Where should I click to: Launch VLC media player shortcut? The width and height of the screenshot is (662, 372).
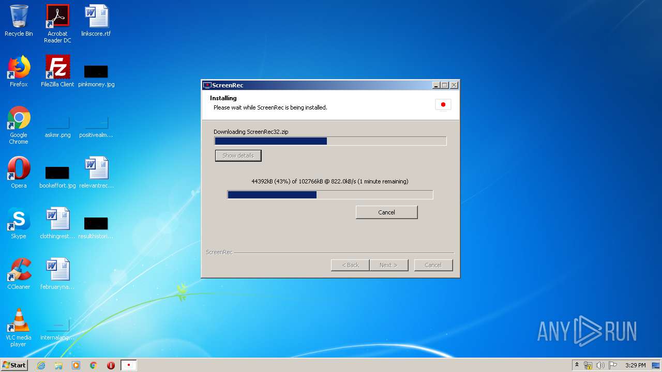pyautogui.click(x=19, y=328)
